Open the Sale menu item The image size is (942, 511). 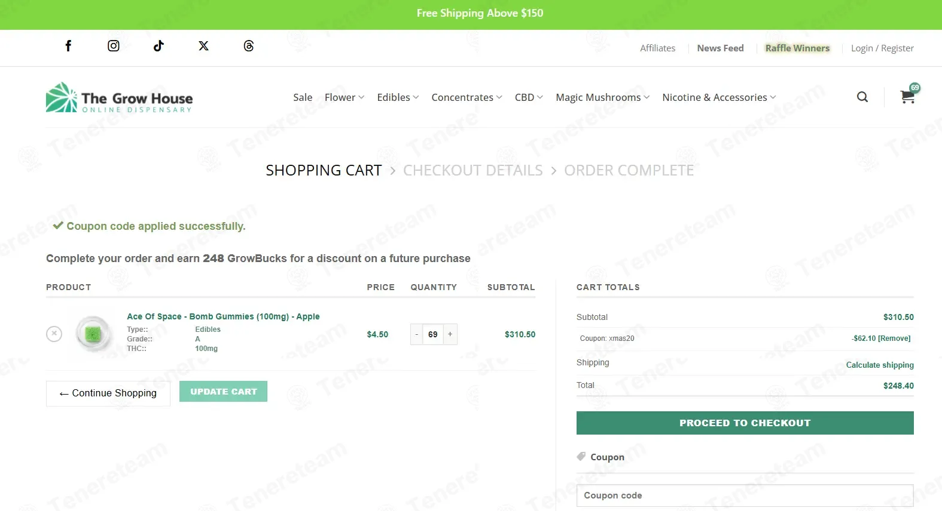pos(303,97)
